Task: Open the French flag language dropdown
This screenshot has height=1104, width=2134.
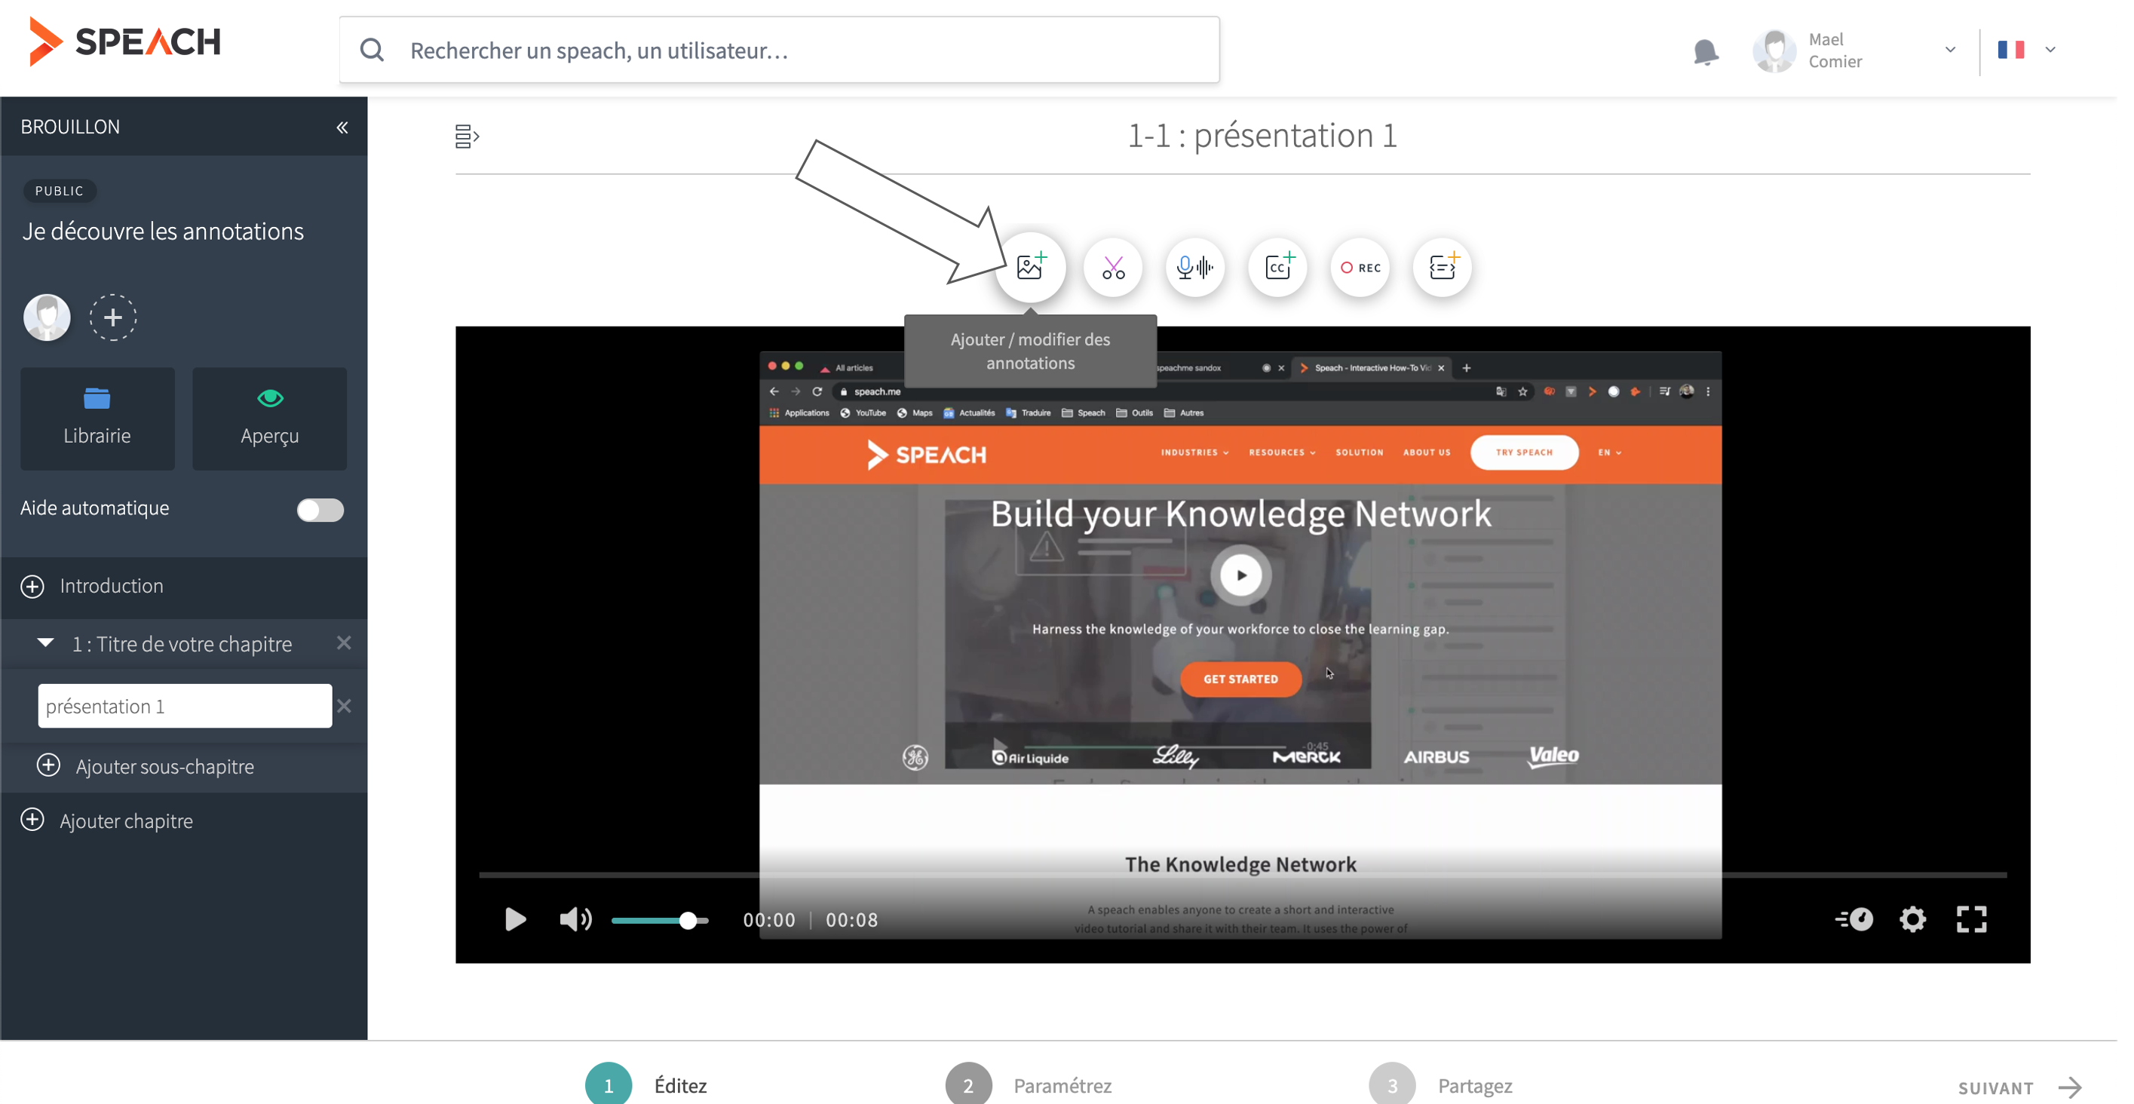Action: (x=2026, y=50)
